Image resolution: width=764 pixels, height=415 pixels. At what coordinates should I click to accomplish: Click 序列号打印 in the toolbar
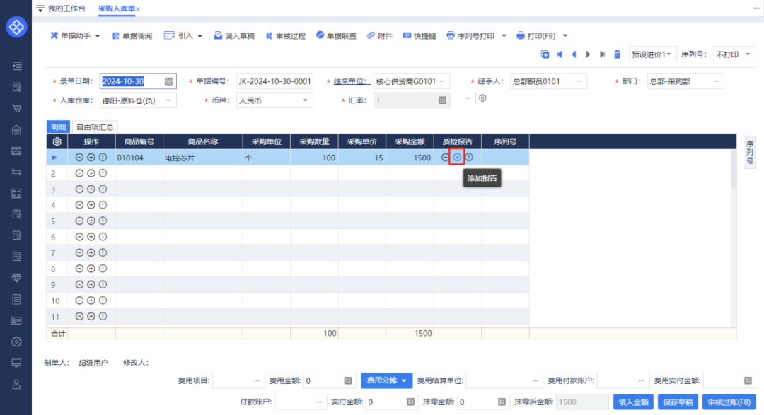coord(470,35)
